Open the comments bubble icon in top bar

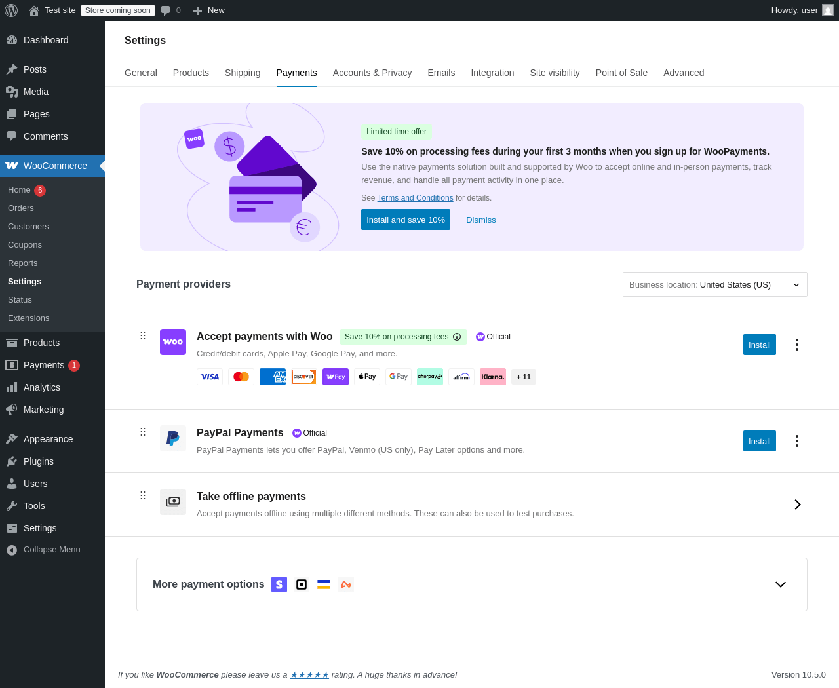click(x=166, y=10)
